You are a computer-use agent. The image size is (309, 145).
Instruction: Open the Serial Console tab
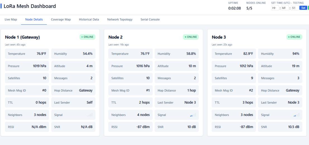tap(150, 20)
